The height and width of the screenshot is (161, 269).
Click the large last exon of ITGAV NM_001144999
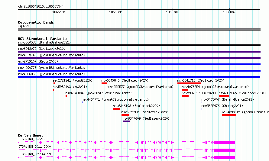224,158
